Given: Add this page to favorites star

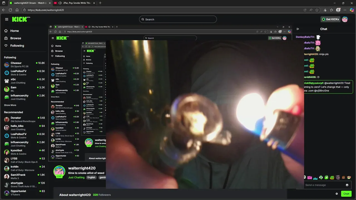Looking at the screenshot, I should coord(317,10).
